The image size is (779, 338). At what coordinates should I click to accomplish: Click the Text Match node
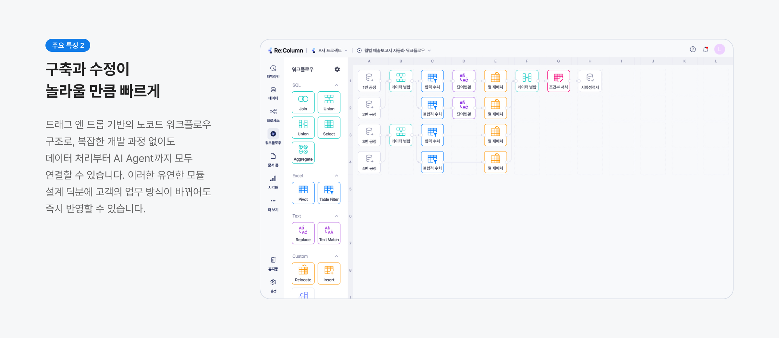pyautogui.click(x=329, y=233)
